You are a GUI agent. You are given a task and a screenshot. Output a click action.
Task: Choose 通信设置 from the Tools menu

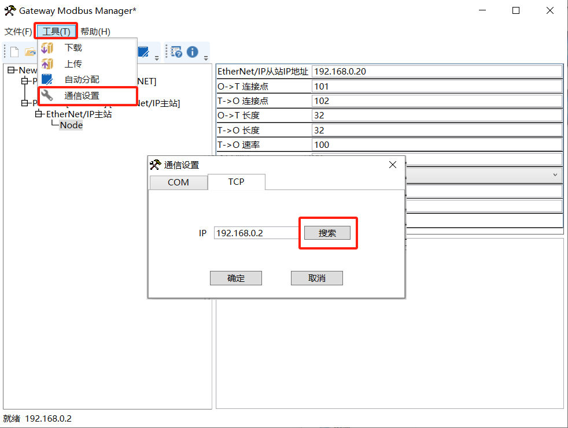coord(87,96)
